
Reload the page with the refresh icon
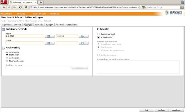(20, 7)
